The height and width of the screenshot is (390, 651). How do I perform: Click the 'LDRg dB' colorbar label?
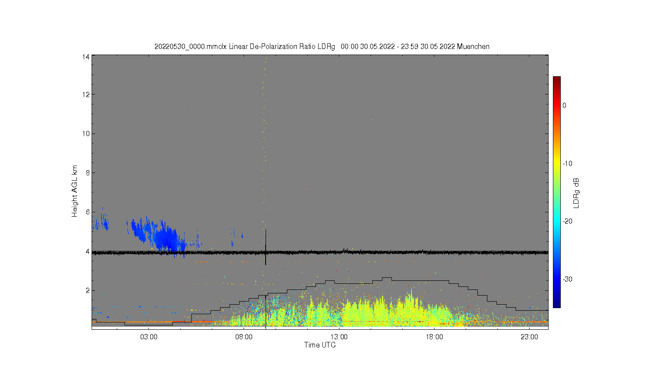[576, 193]
